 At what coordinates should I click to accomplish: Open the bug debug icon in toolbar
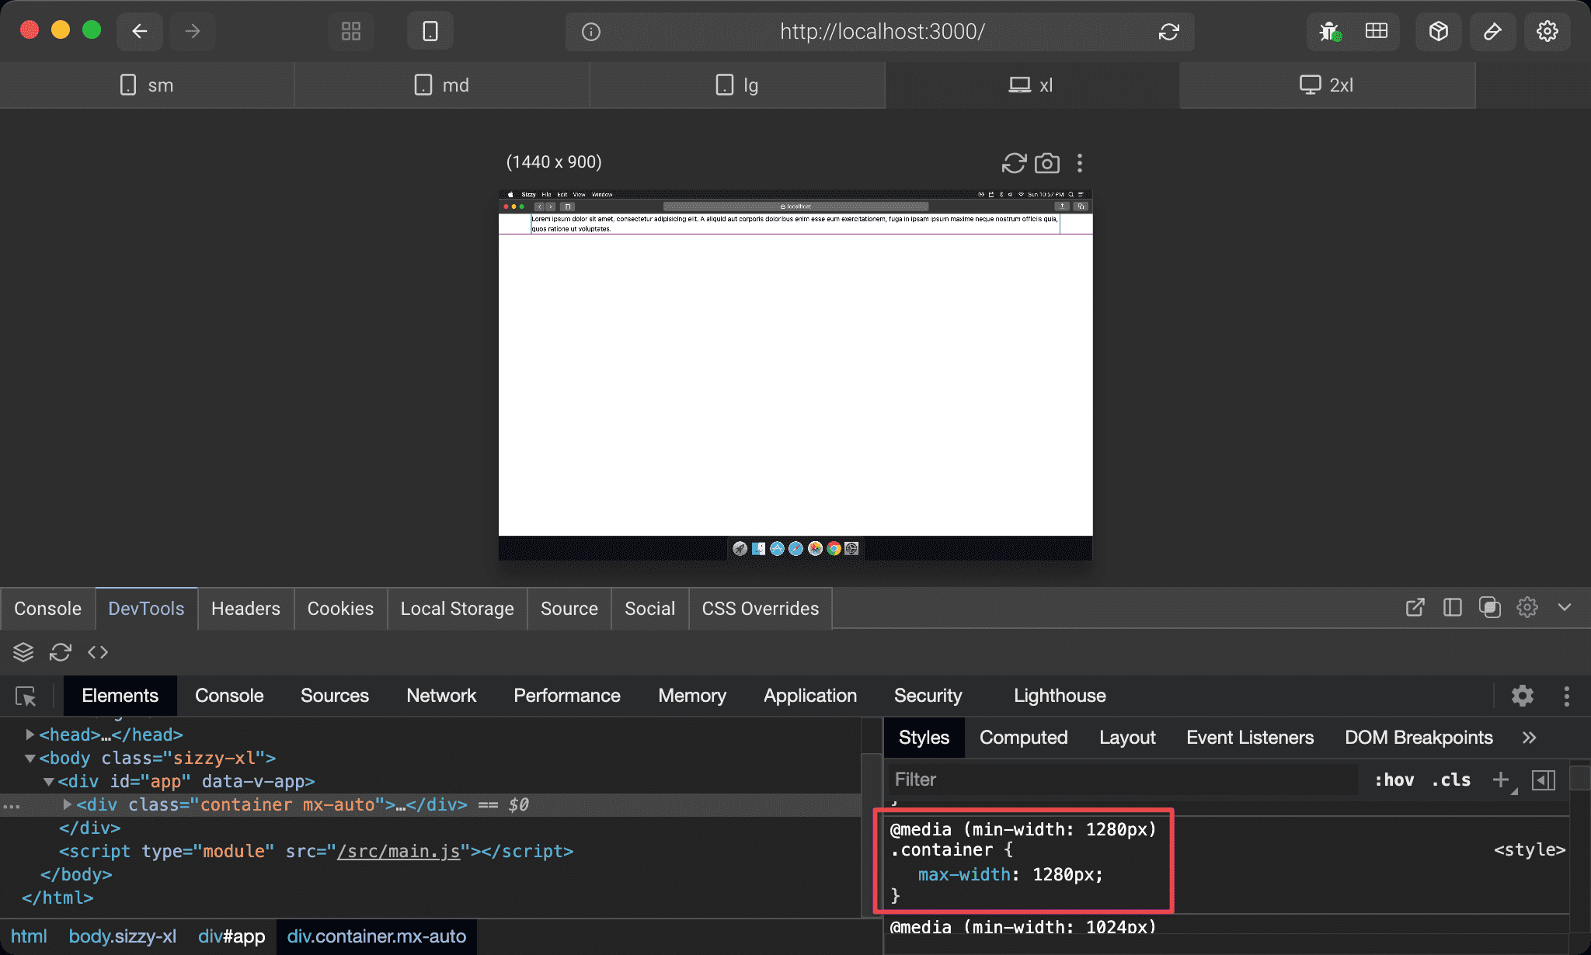(x=1330, y=32)
